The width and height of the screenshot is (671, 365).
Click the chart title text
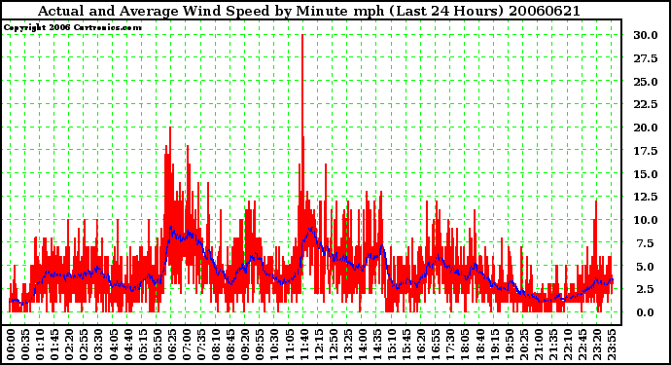[x=309, y=11]
